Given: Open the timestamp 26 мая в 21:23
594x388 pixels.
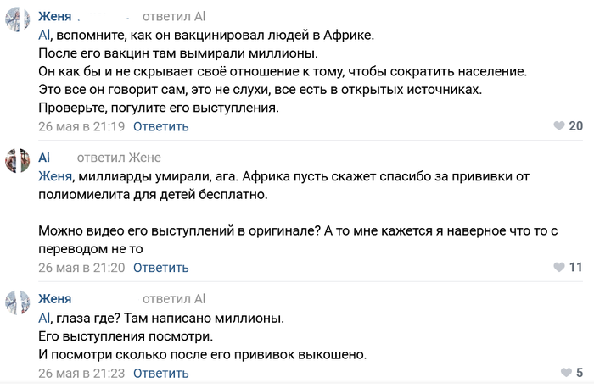Looking at the screenshot, I should (81, 373).
